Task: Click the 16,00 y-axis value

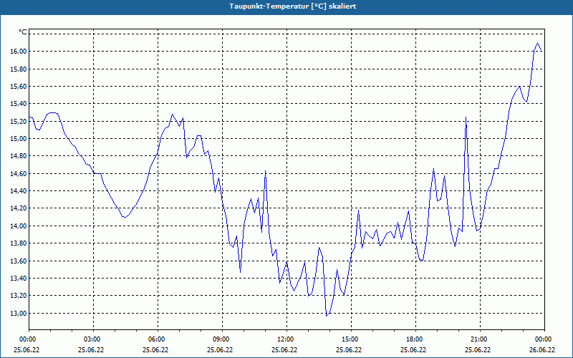Action: [20, 52]
